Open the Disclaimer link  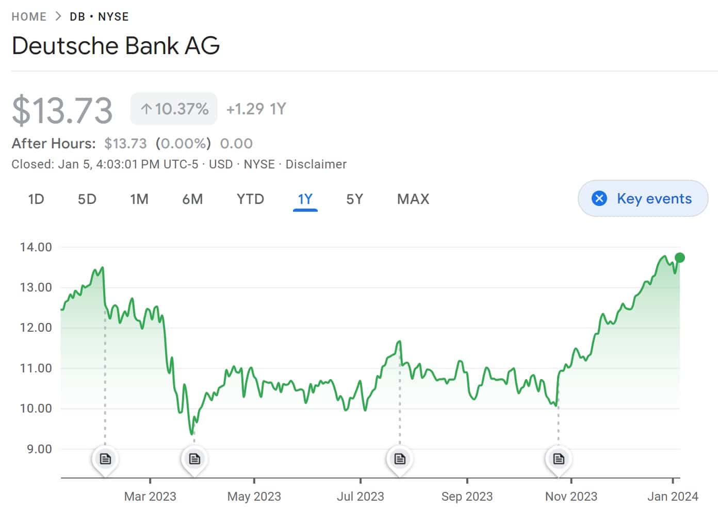[316, 164]
